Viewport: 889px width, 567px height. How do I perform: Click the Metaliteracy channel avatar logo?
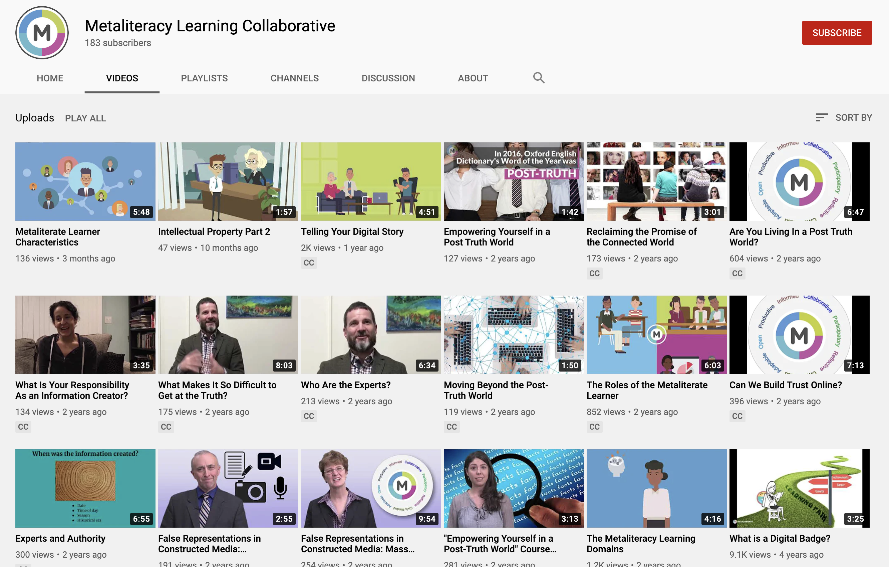pos(42,33)
